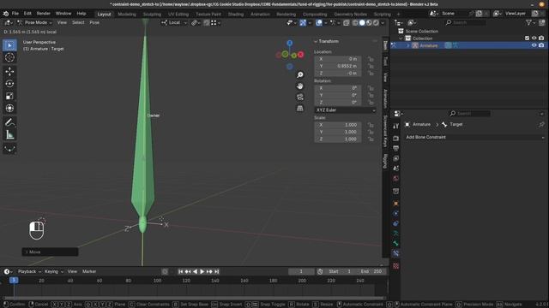Open the Tool properties tab icon
549x308 pixels.
395,126
